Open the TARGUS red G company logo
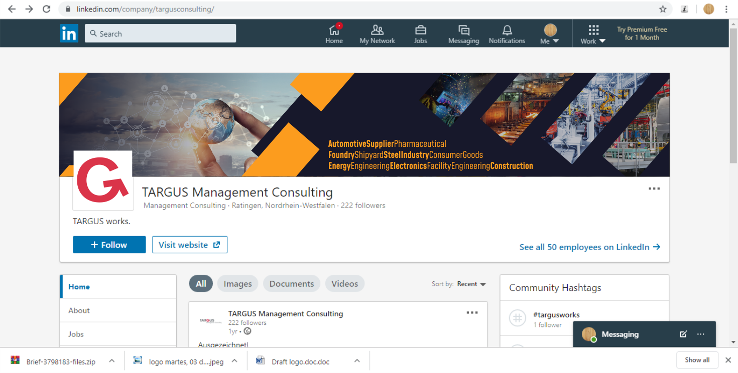Image resolution: width=738 pixels, height=373 pixels. (103, 180)
